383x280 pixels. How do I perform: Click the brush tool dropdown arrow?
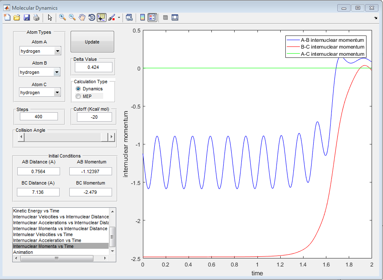click(x=119, y=18)
